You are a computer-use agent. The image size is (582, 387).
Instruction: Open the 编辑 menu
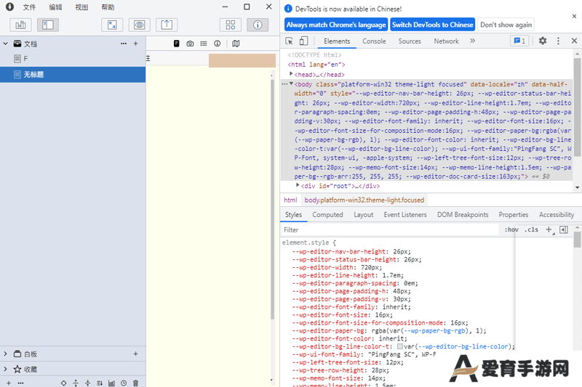coord(56,7)
